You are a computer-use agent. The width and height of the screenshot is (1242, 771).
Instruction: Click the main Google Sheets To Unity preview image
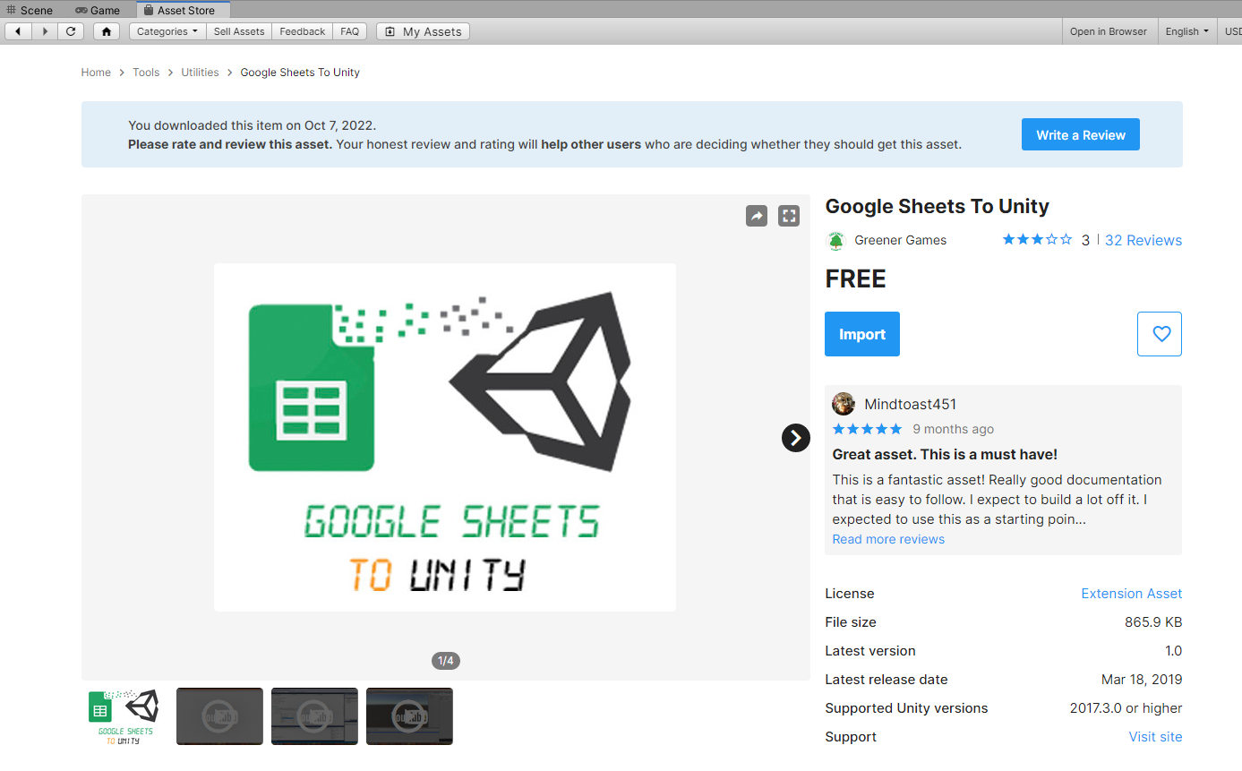pos(445,437)
